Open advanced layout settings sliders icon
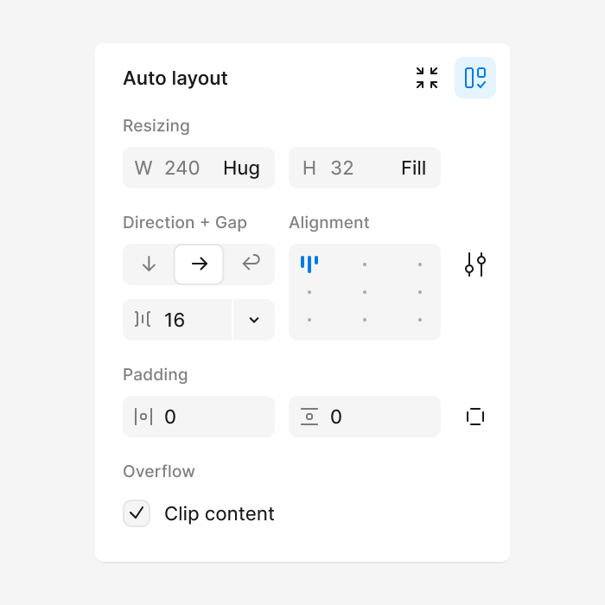605x605 pixels. [x=475, y=264]
